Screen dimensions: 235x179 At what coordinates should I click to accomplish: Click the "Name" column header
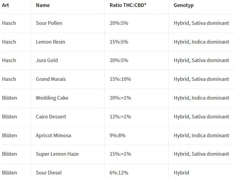42,6
